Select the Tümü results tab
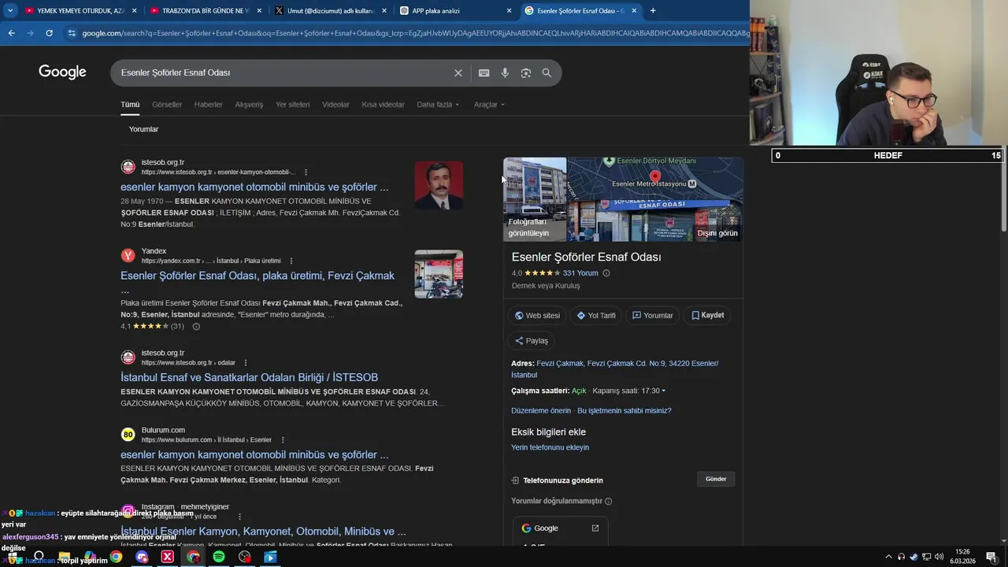 (130, 105)
